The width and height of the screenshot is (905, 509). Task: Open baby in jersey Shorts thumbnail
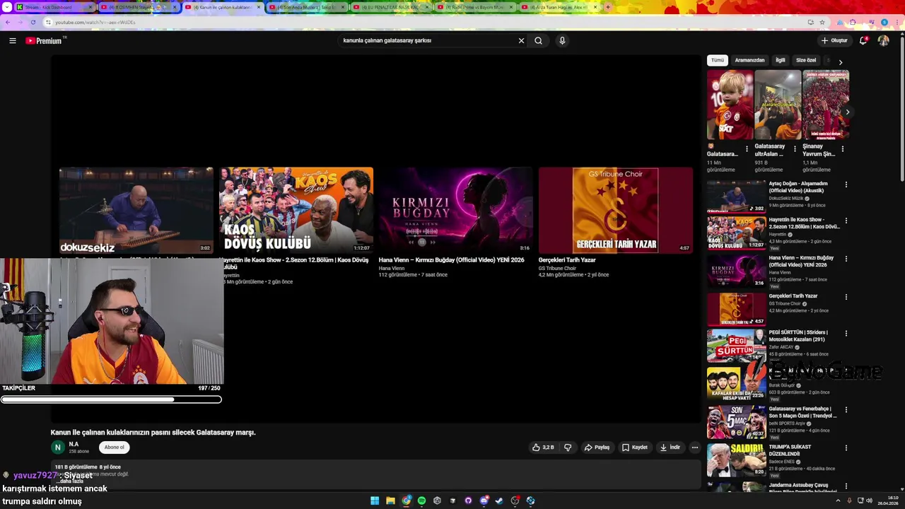pyautogui.click(x=730, y=105)
